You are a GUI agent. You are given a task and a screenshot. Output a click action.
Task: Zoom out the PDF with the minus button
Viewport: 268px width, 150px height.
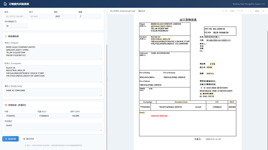point(251,11)
